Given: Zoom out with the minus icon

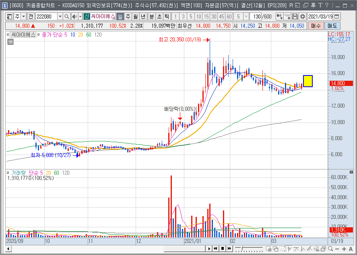Looking at the screenshot, I should [337, 249].
